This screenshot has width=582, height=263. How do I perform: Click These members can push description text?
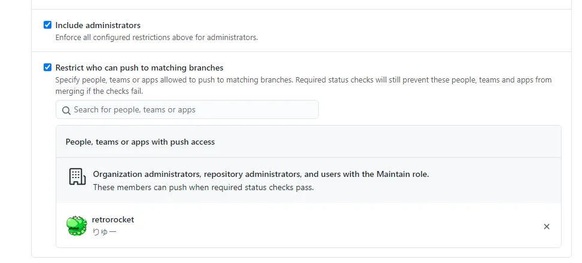click(203, 187)
